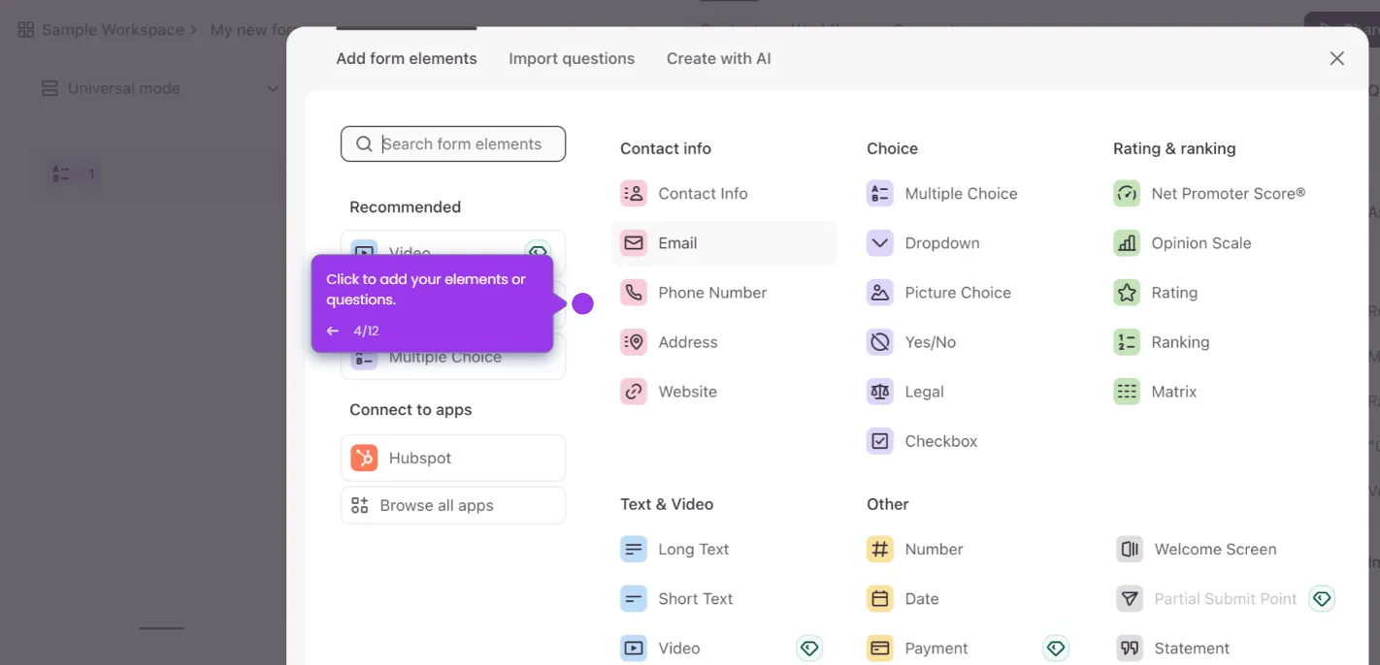Click the Statement label

[1192, 648]
